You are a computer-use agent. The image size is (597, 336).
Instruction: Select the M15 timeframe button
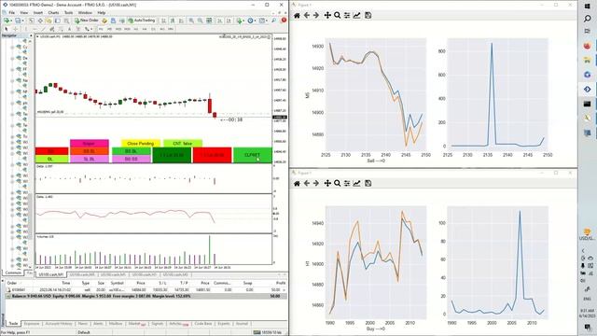pyautogui.click(x=118, y=29)
